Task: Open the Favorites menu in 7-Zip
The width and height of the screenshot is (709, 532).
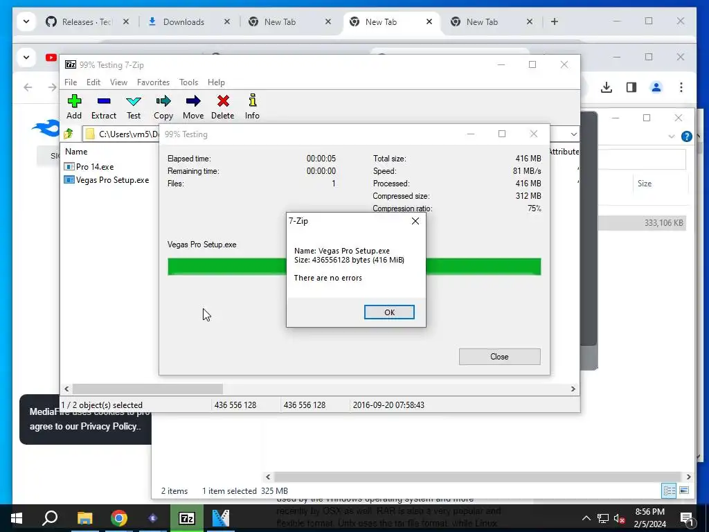Action: [x=153, y=82]
